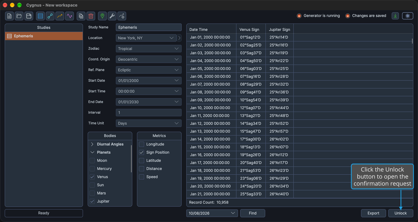Click the Export button
This screenshot has width=418, height=222.
[x=373, y=213]
